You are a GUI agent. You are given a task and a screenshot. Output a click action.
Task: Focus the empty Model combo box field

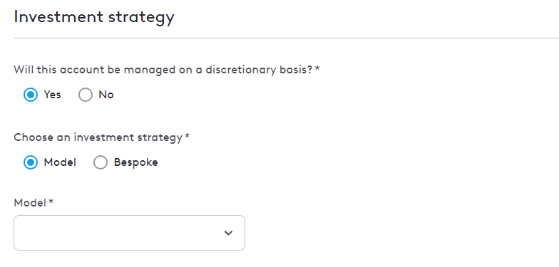point(130,233)
